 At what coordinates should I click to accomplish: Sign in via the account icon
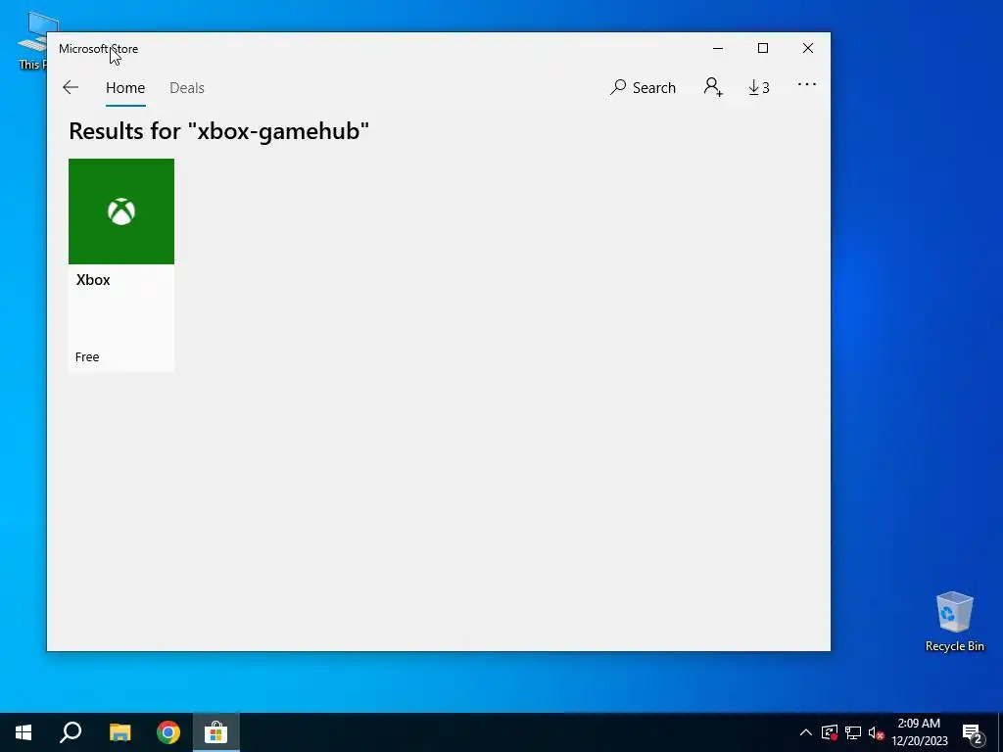click(713, 87)
